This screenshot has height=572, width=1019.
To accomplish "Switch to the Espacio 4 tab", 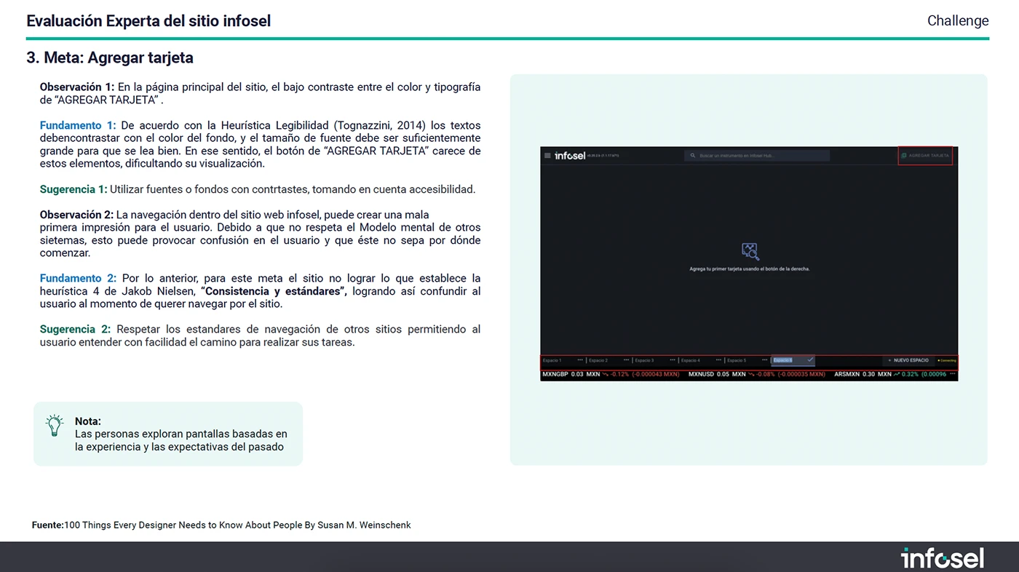I will pos(691,360).
